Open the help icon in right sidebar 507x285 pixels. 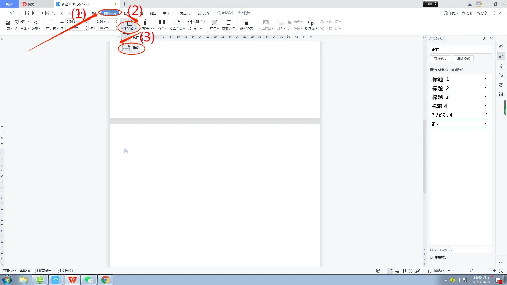point(501,84)
